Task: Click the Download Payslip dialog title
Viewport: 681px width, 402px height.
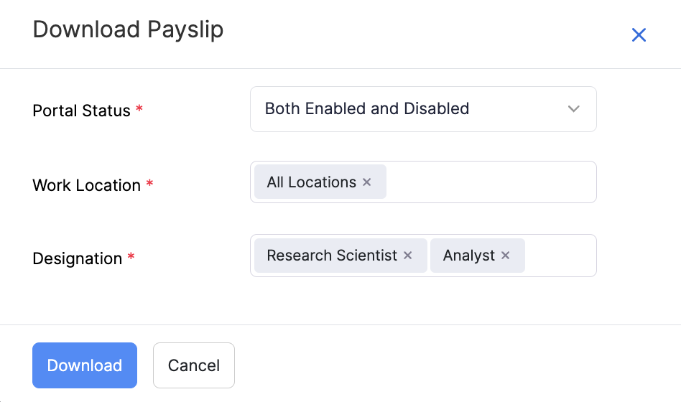Action: (x=128, y=30)
